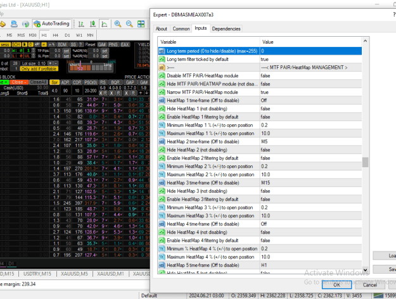Open the Dependencies tab in Expert dialog
The width and height of the screenshot is (396, 299).
point(226,29)
